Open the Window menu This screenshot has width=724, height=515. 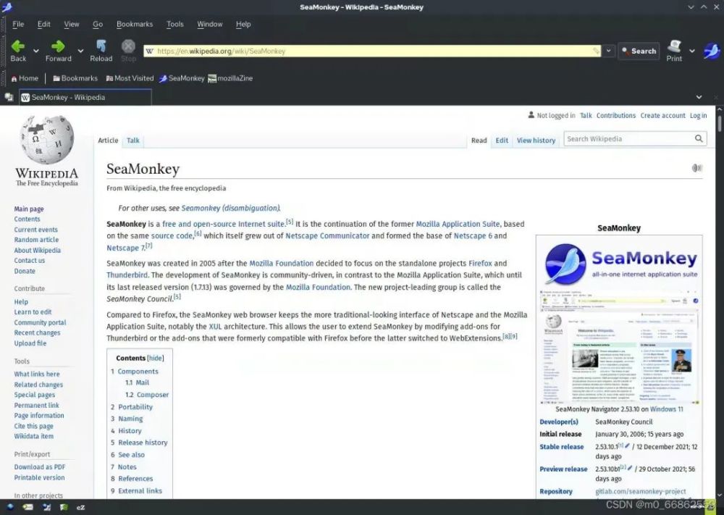pos(210,24)
